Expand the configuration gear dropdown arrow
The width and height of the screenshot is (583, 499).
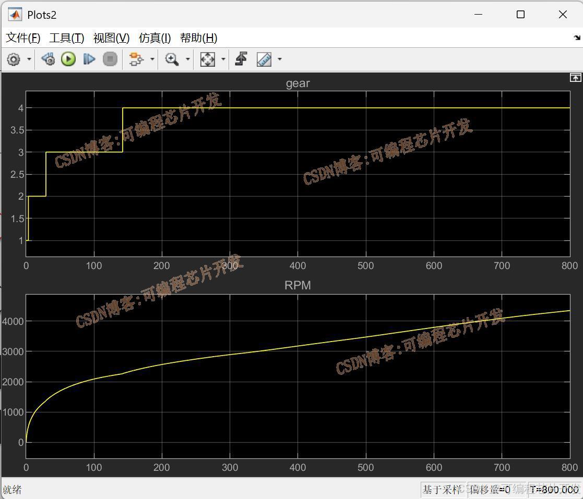click(x=29, y=59)
